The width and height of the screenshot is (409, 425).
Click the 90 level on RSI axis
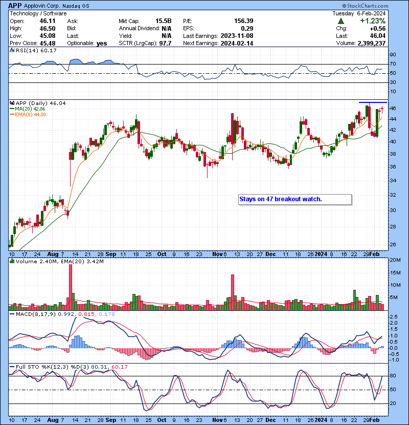pyautogui.click(x=393, y=54)
